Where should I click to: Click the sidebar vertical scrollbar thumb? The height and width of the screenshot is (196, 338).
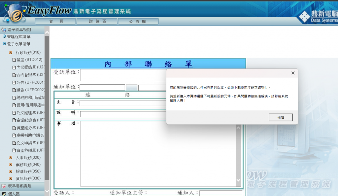point(47,108)
